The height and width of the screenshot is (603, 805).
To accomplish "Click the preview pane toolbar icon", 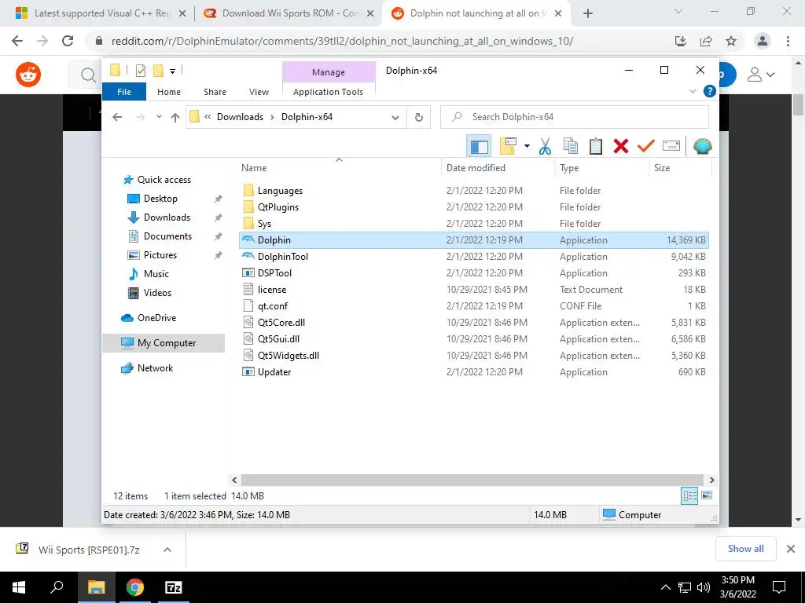I will pyautogui.click(x=479, y=147).
